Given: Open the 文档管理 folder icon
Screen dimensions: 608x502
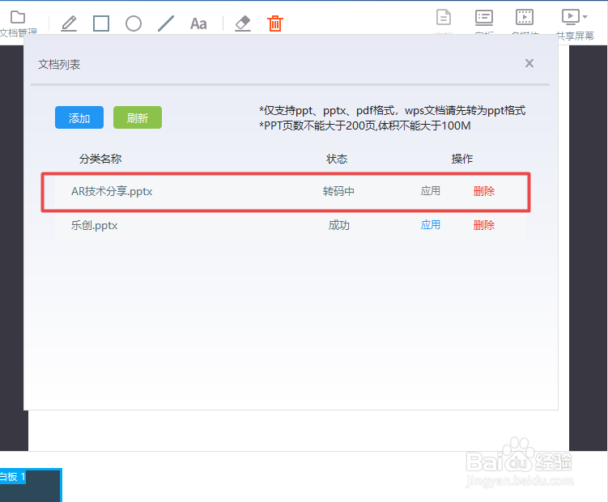Looking at the screenshot, I should click(x=18, y=18).
